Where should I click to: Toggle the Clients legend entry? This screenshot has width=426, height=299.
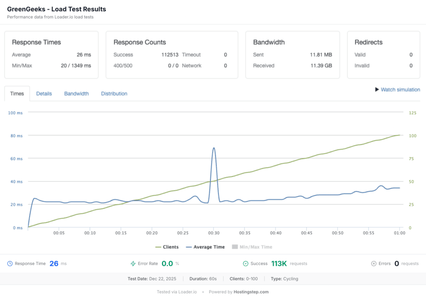167,247
